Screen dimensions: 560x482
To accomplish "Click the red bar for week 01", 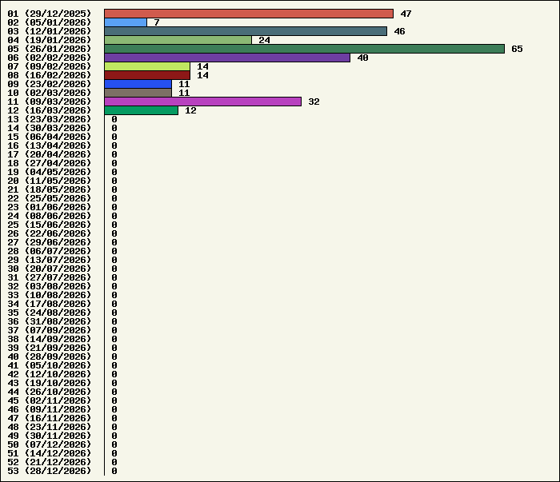I will tap(249, 14).
